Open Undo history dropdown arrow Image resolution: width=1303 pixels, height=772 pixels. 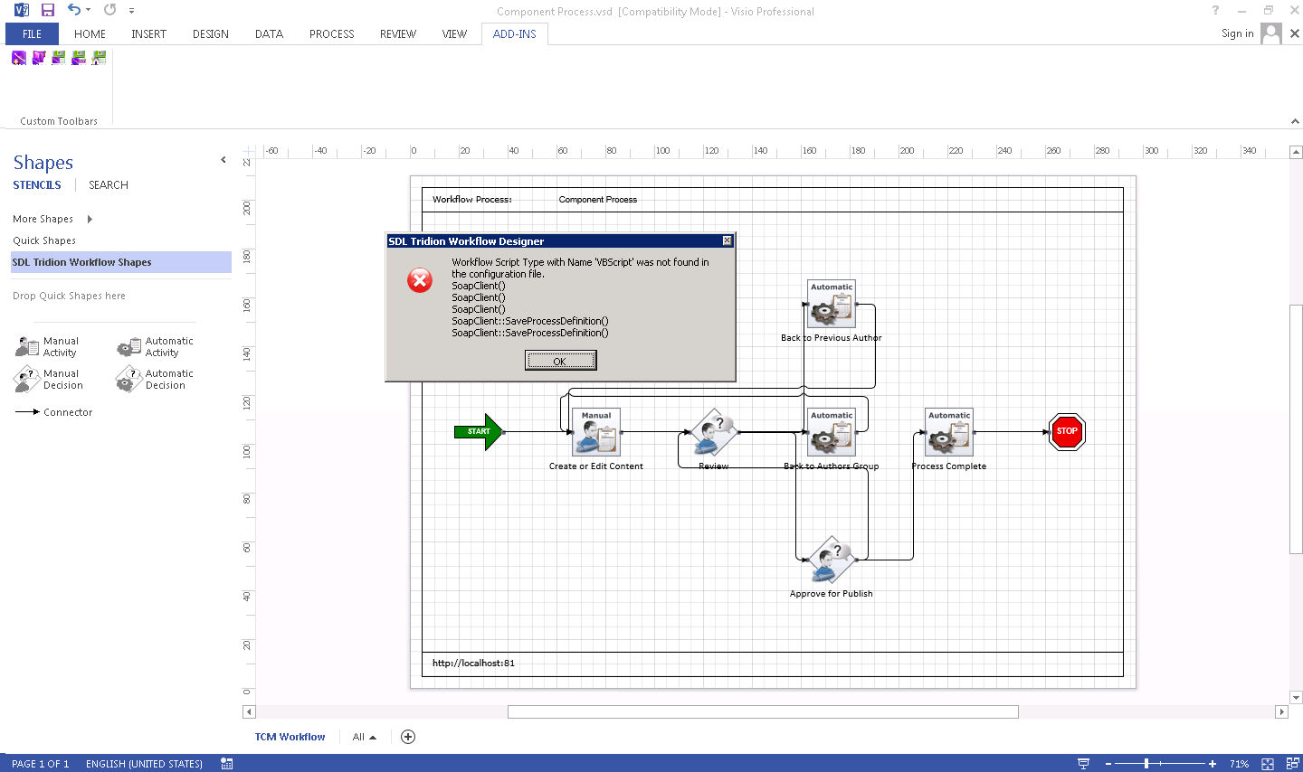(x=88, y=11)
